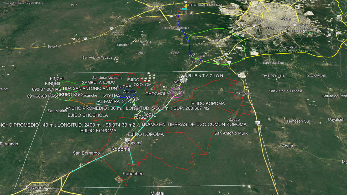347x195 pixels.
Task: Select the 'San Antonio Mulix' label
Action: [x=231, y=133]
